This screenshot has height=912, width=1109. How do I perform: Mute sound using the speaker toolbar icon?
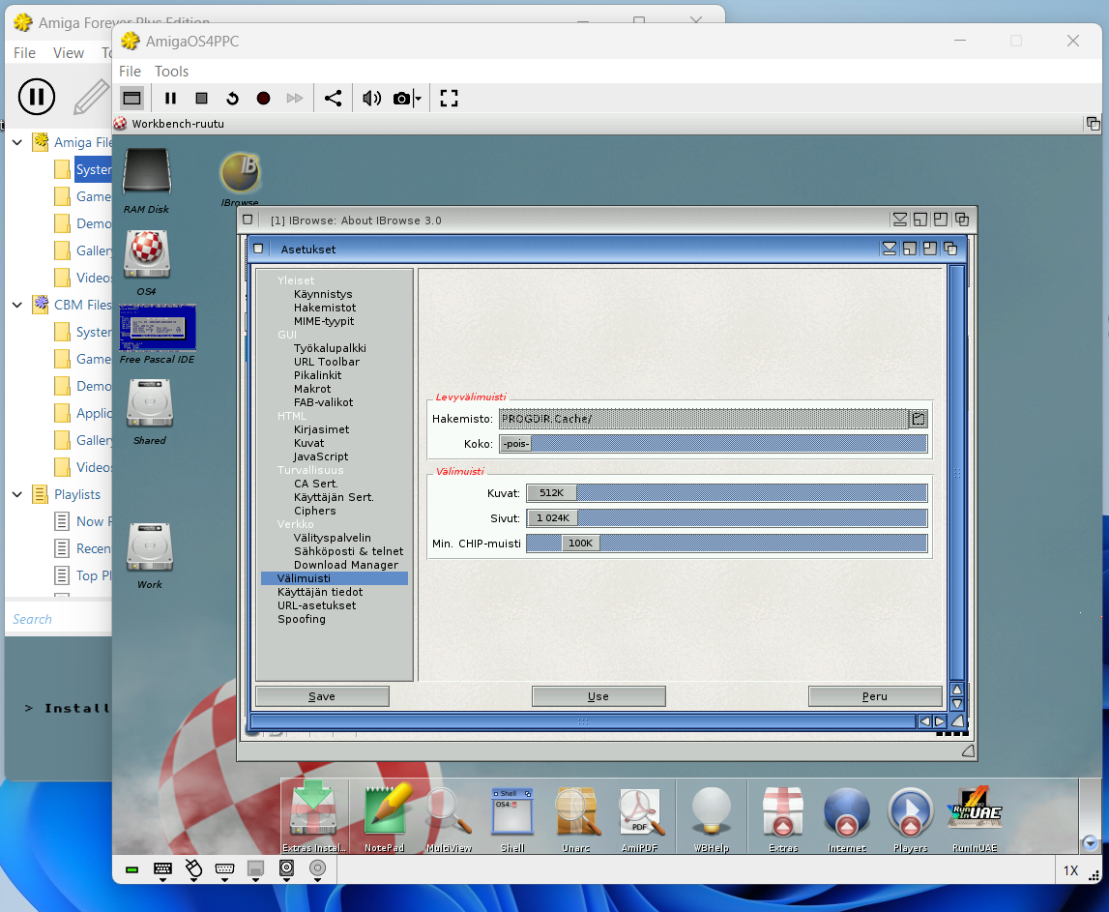tap(371, 99)
